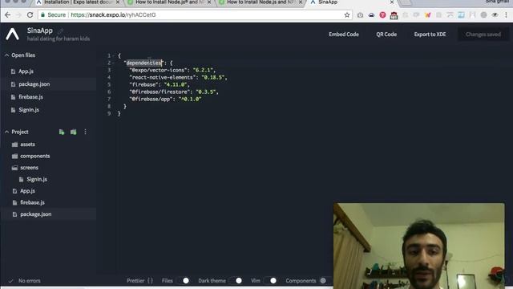Image resolution: width=513 pixels, height=289 pixels.
Task: Add new file icon in Project
Action: click(62, 132)
